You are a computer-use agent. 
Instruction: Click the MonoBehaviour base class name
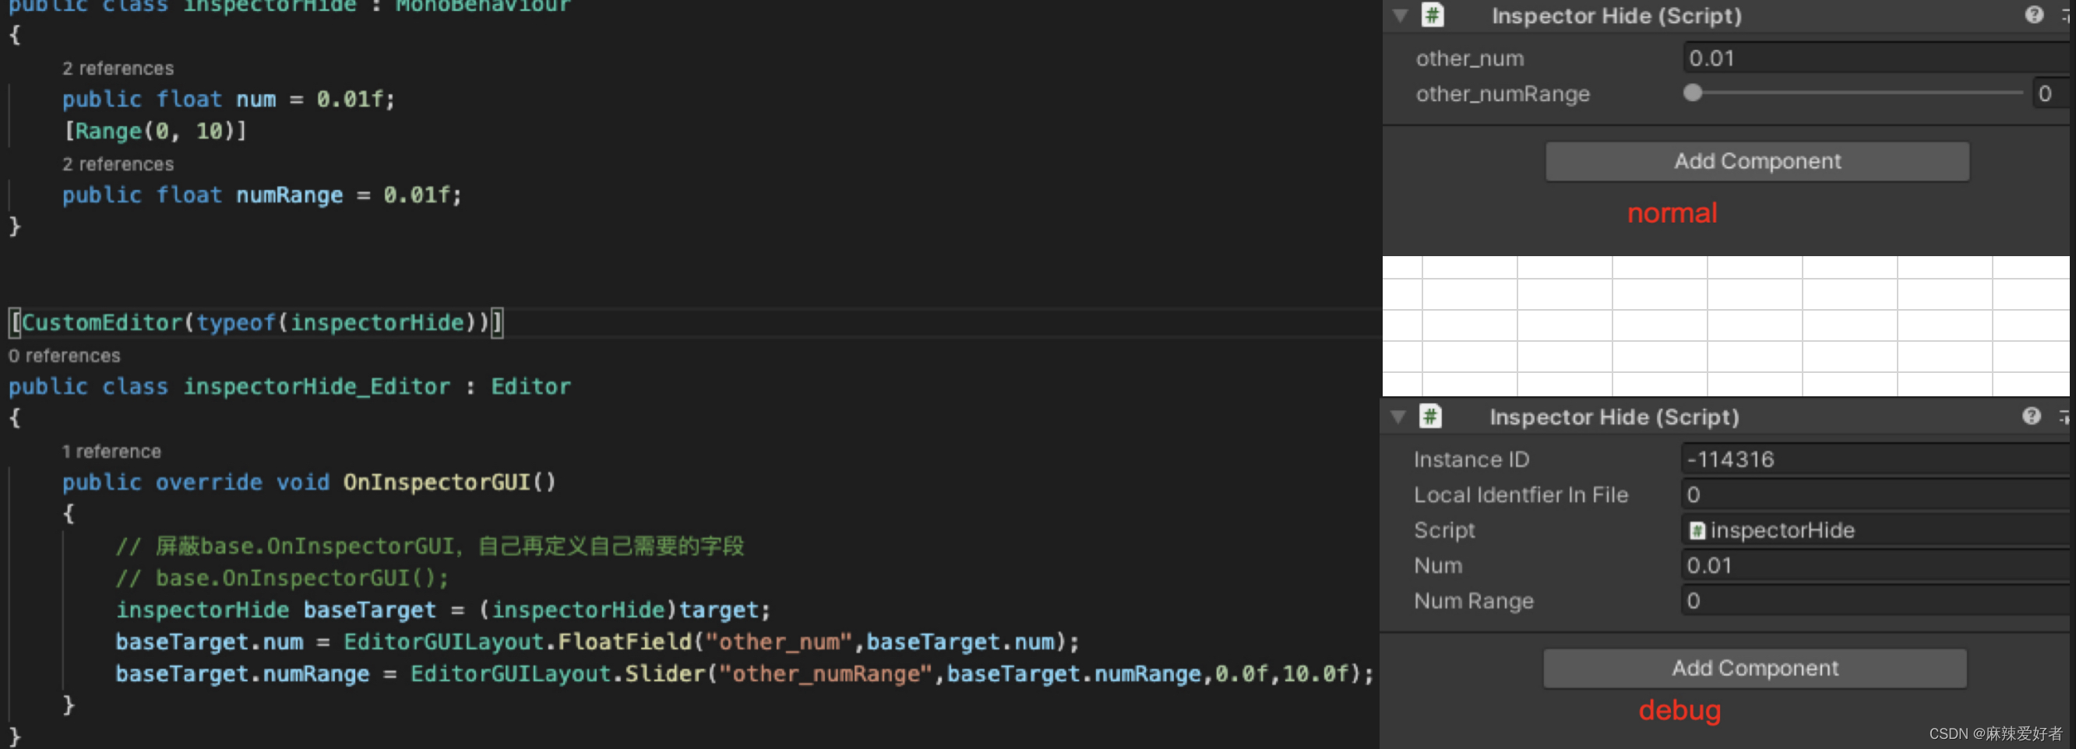(483, 6)
